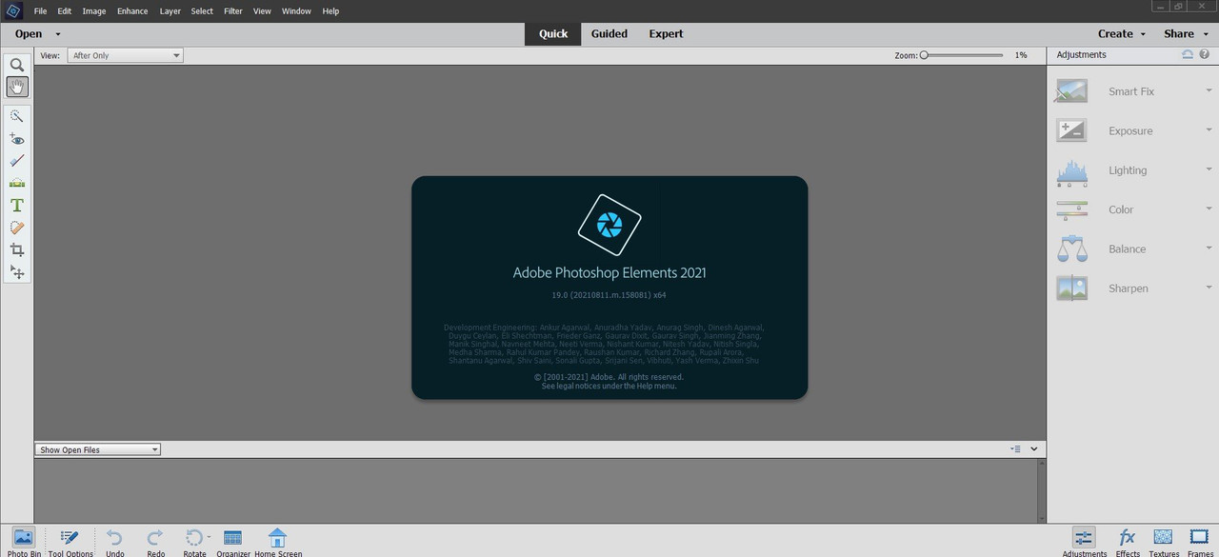Open rotate direction dropdown arrow
The height and width of the screenshot is (557, 1219).
(209, 537)
